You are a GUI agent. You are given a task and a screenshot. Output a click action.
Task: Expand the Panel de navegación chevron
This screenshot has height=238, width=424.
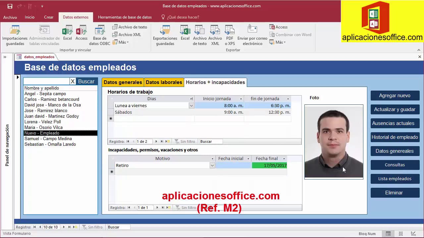5,57
